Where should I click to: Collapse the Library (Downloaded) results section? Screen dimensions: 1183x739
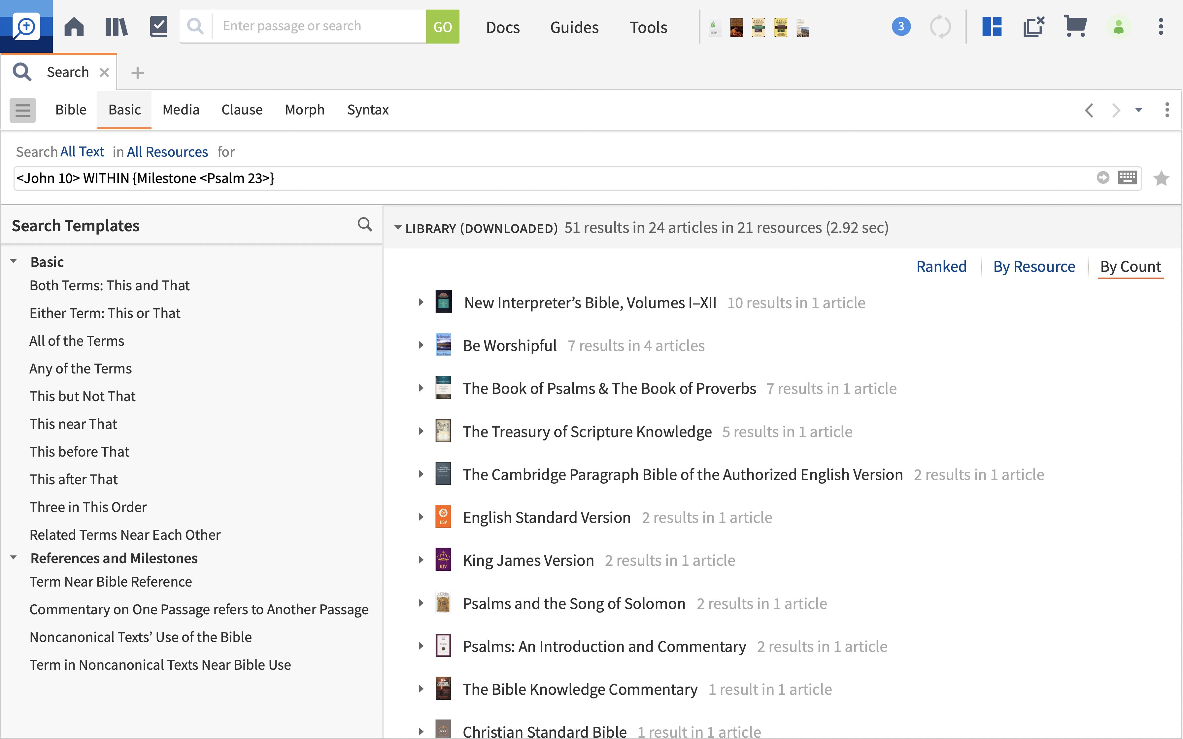click(x=398, y=227)
